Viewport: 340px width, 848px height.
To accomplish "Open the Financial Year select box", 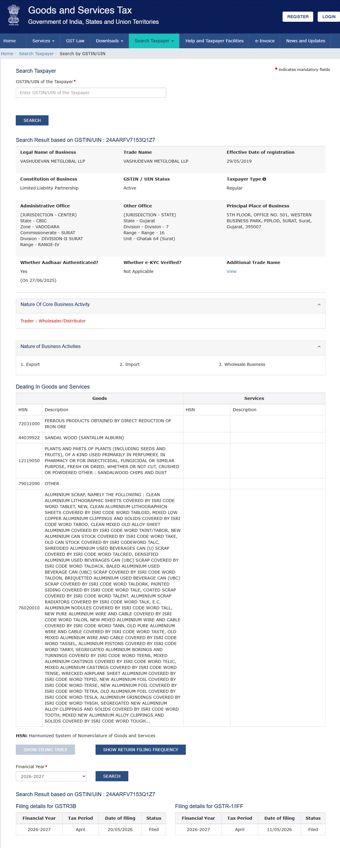I will pos(51,776).
